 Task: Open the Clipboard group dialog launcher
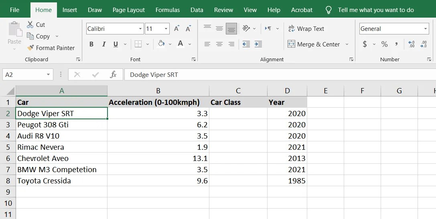click(x=78, y=59)
